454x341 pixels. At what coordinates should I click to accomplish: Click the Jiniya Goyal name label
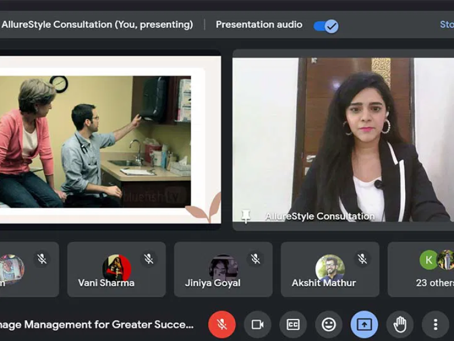[x=213, y=282]
